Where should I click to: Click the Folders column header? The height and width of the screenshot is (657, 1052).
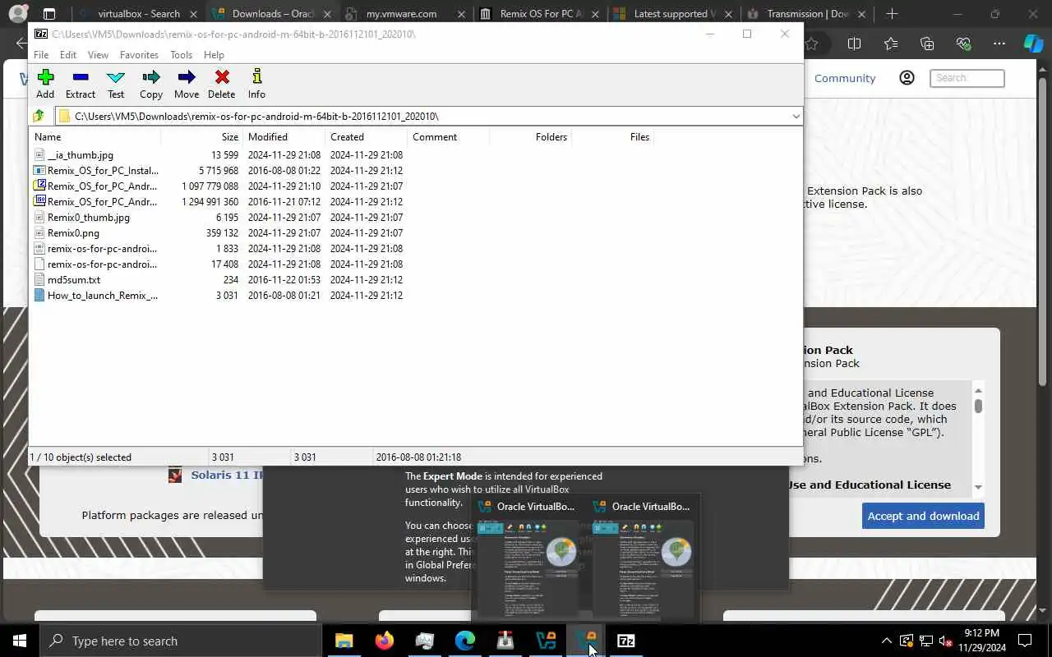pyautogui.click(x=530, y=137)
